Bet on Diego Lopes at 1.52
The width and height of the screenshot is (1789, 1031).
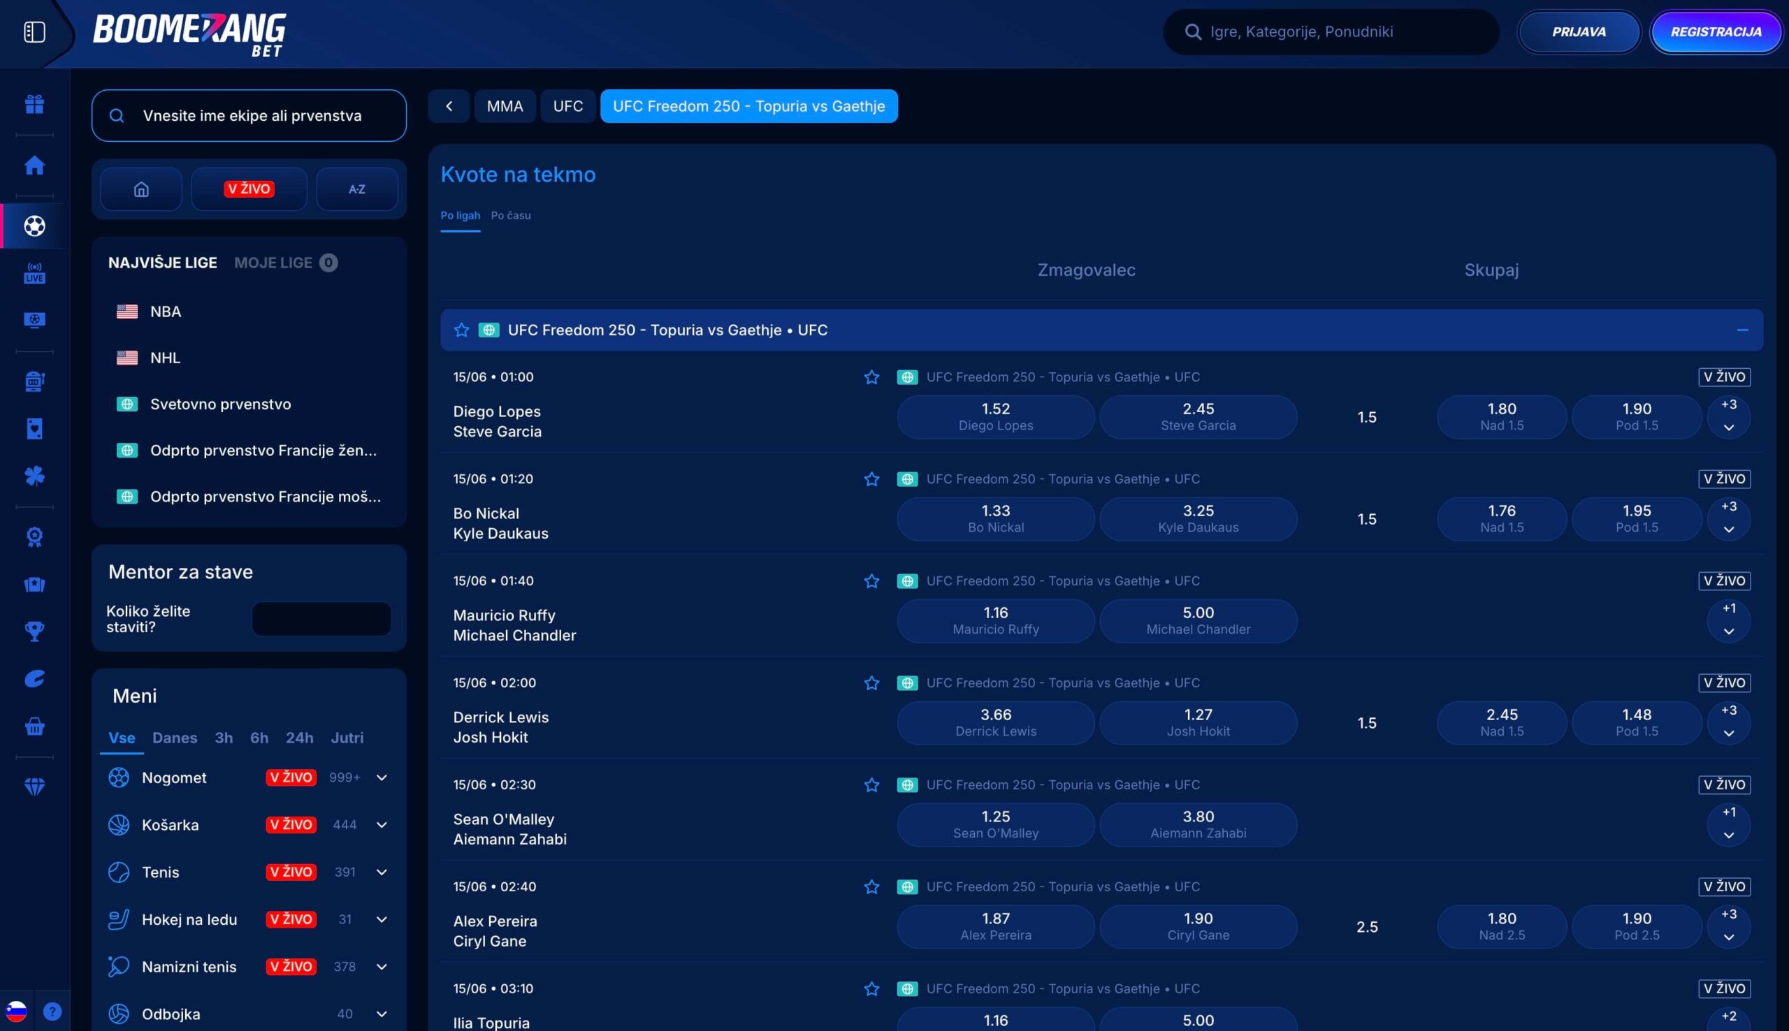(995, 417)
